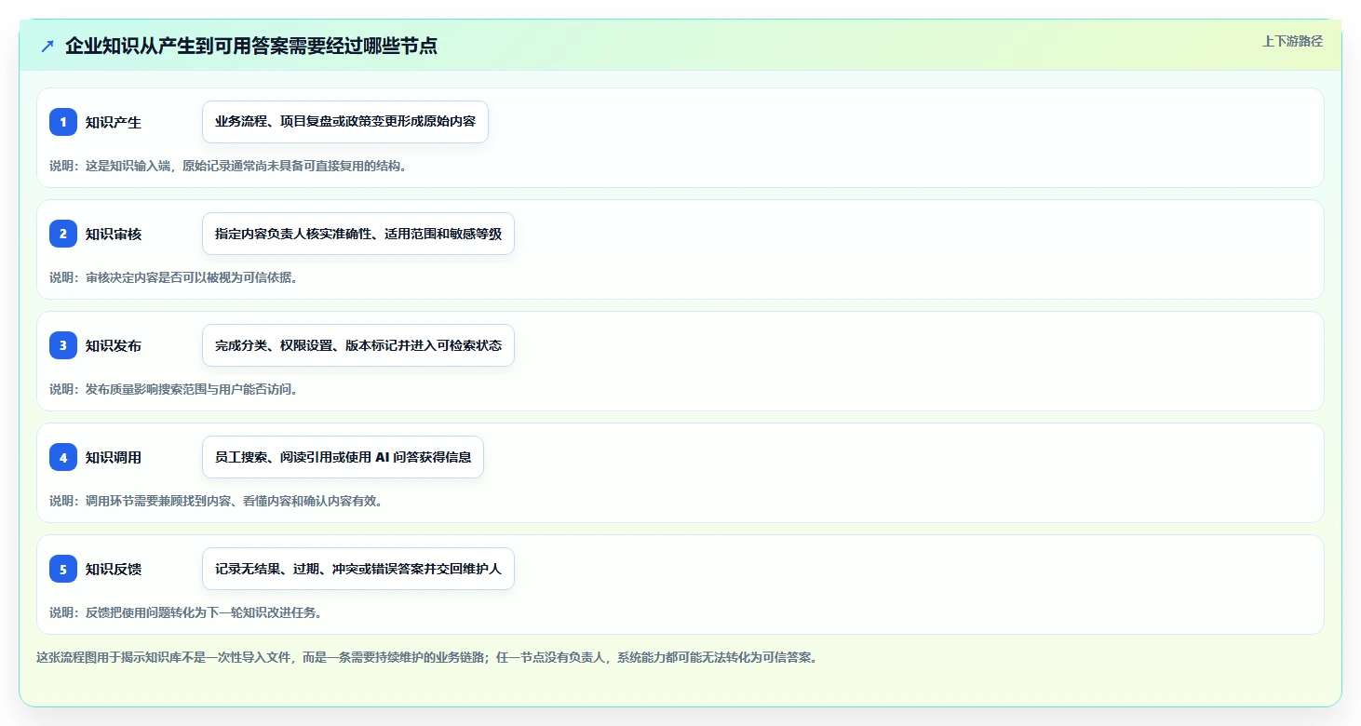Screen dimensions: 1361x726
Task: Click the note 发布质量影响搜索范围与用户能否访问
Action: [x=173, y=389]
